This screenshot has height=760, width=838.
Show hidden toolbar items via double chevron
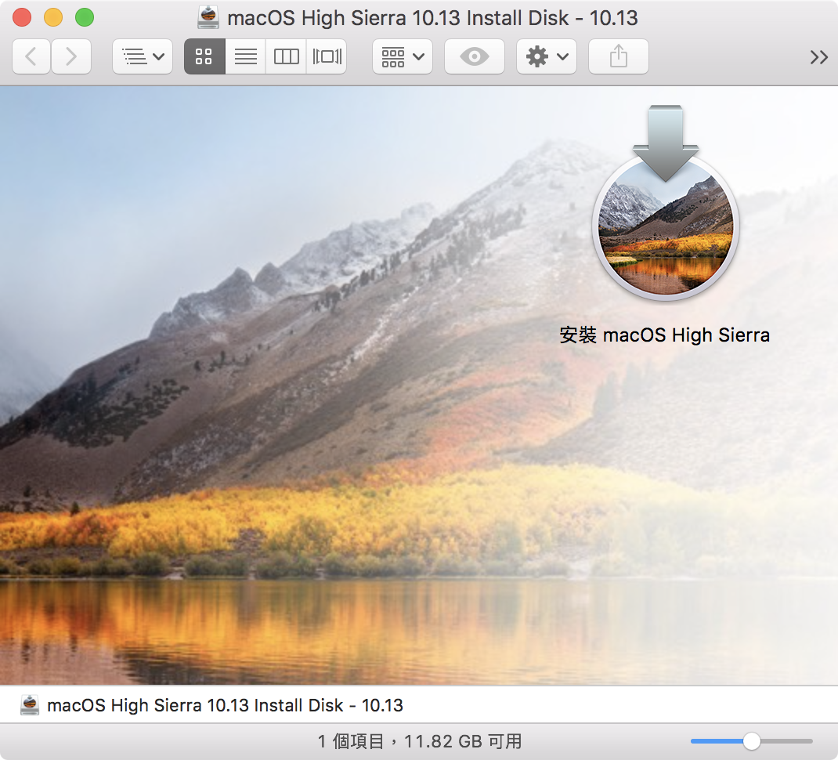[x=818, y=56]
